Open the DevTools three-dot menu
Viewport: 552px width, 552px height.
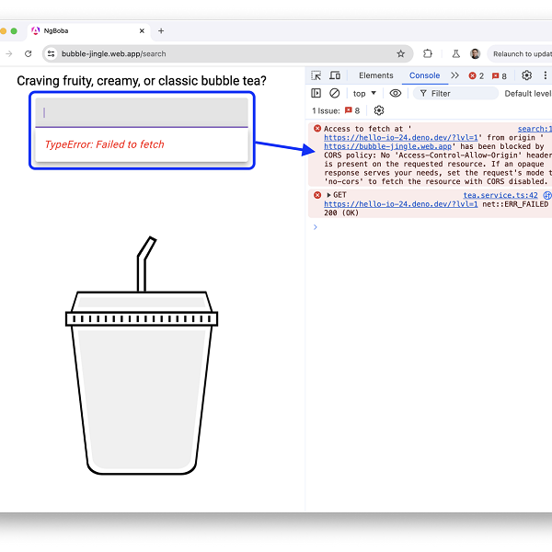point(545,75)
